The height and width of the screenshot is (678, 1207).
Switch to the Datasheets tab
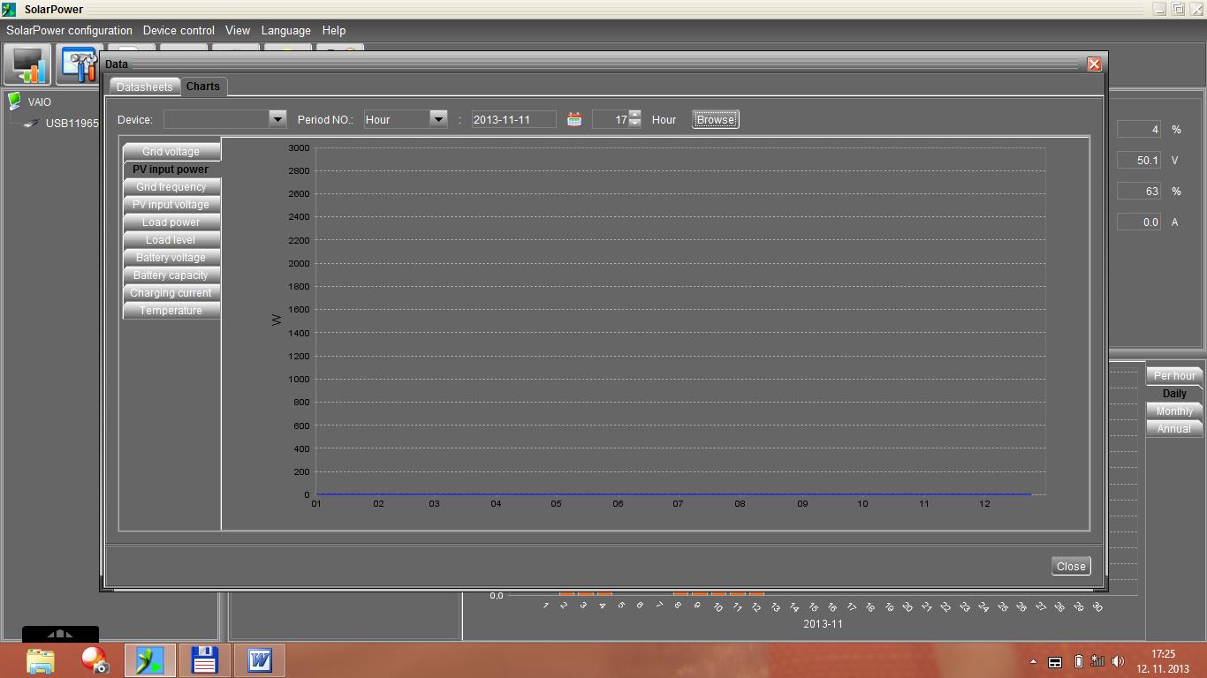[x=144, y=87]
